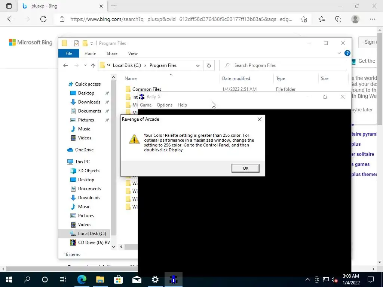Open Edge Collections icon
383x287 pixels.
coord(338,19)
